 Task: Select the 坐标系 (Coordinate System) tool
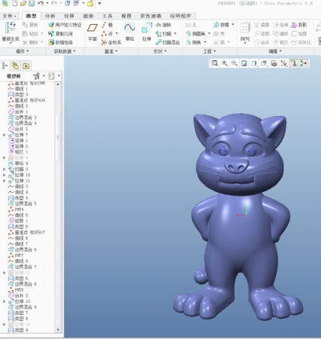(112, 42)
